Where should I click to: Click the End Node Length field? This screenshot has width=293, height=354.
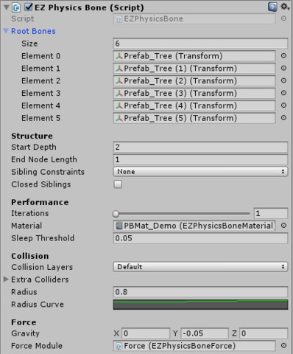point(200,159)
